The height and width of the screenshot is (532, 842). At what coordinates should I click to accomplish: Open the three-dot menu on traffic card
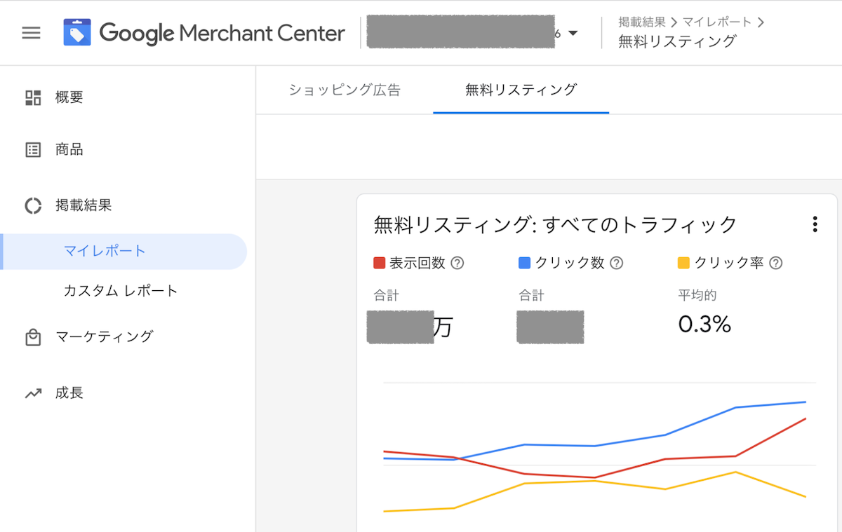coord(815,224)
